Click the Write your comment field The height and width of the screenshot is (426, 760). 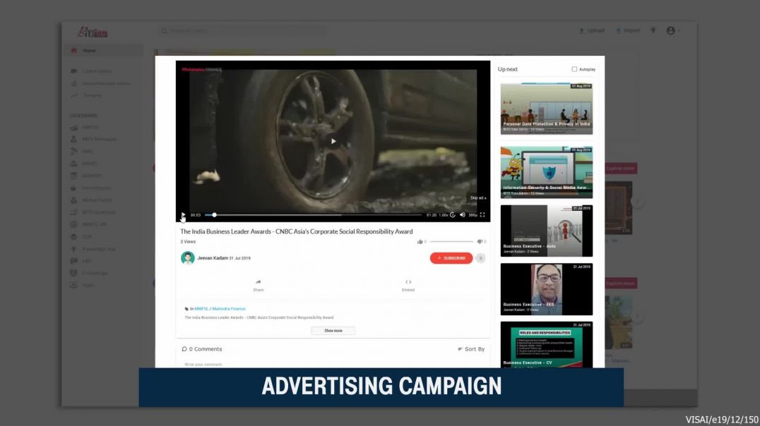point(283,364)
